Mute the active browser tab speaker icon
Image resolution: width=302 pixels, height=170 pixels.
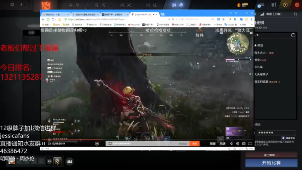tap(154, 14)
